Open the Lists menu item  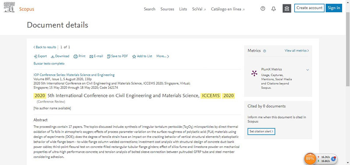pyautogui.click(x=183, y=9)
